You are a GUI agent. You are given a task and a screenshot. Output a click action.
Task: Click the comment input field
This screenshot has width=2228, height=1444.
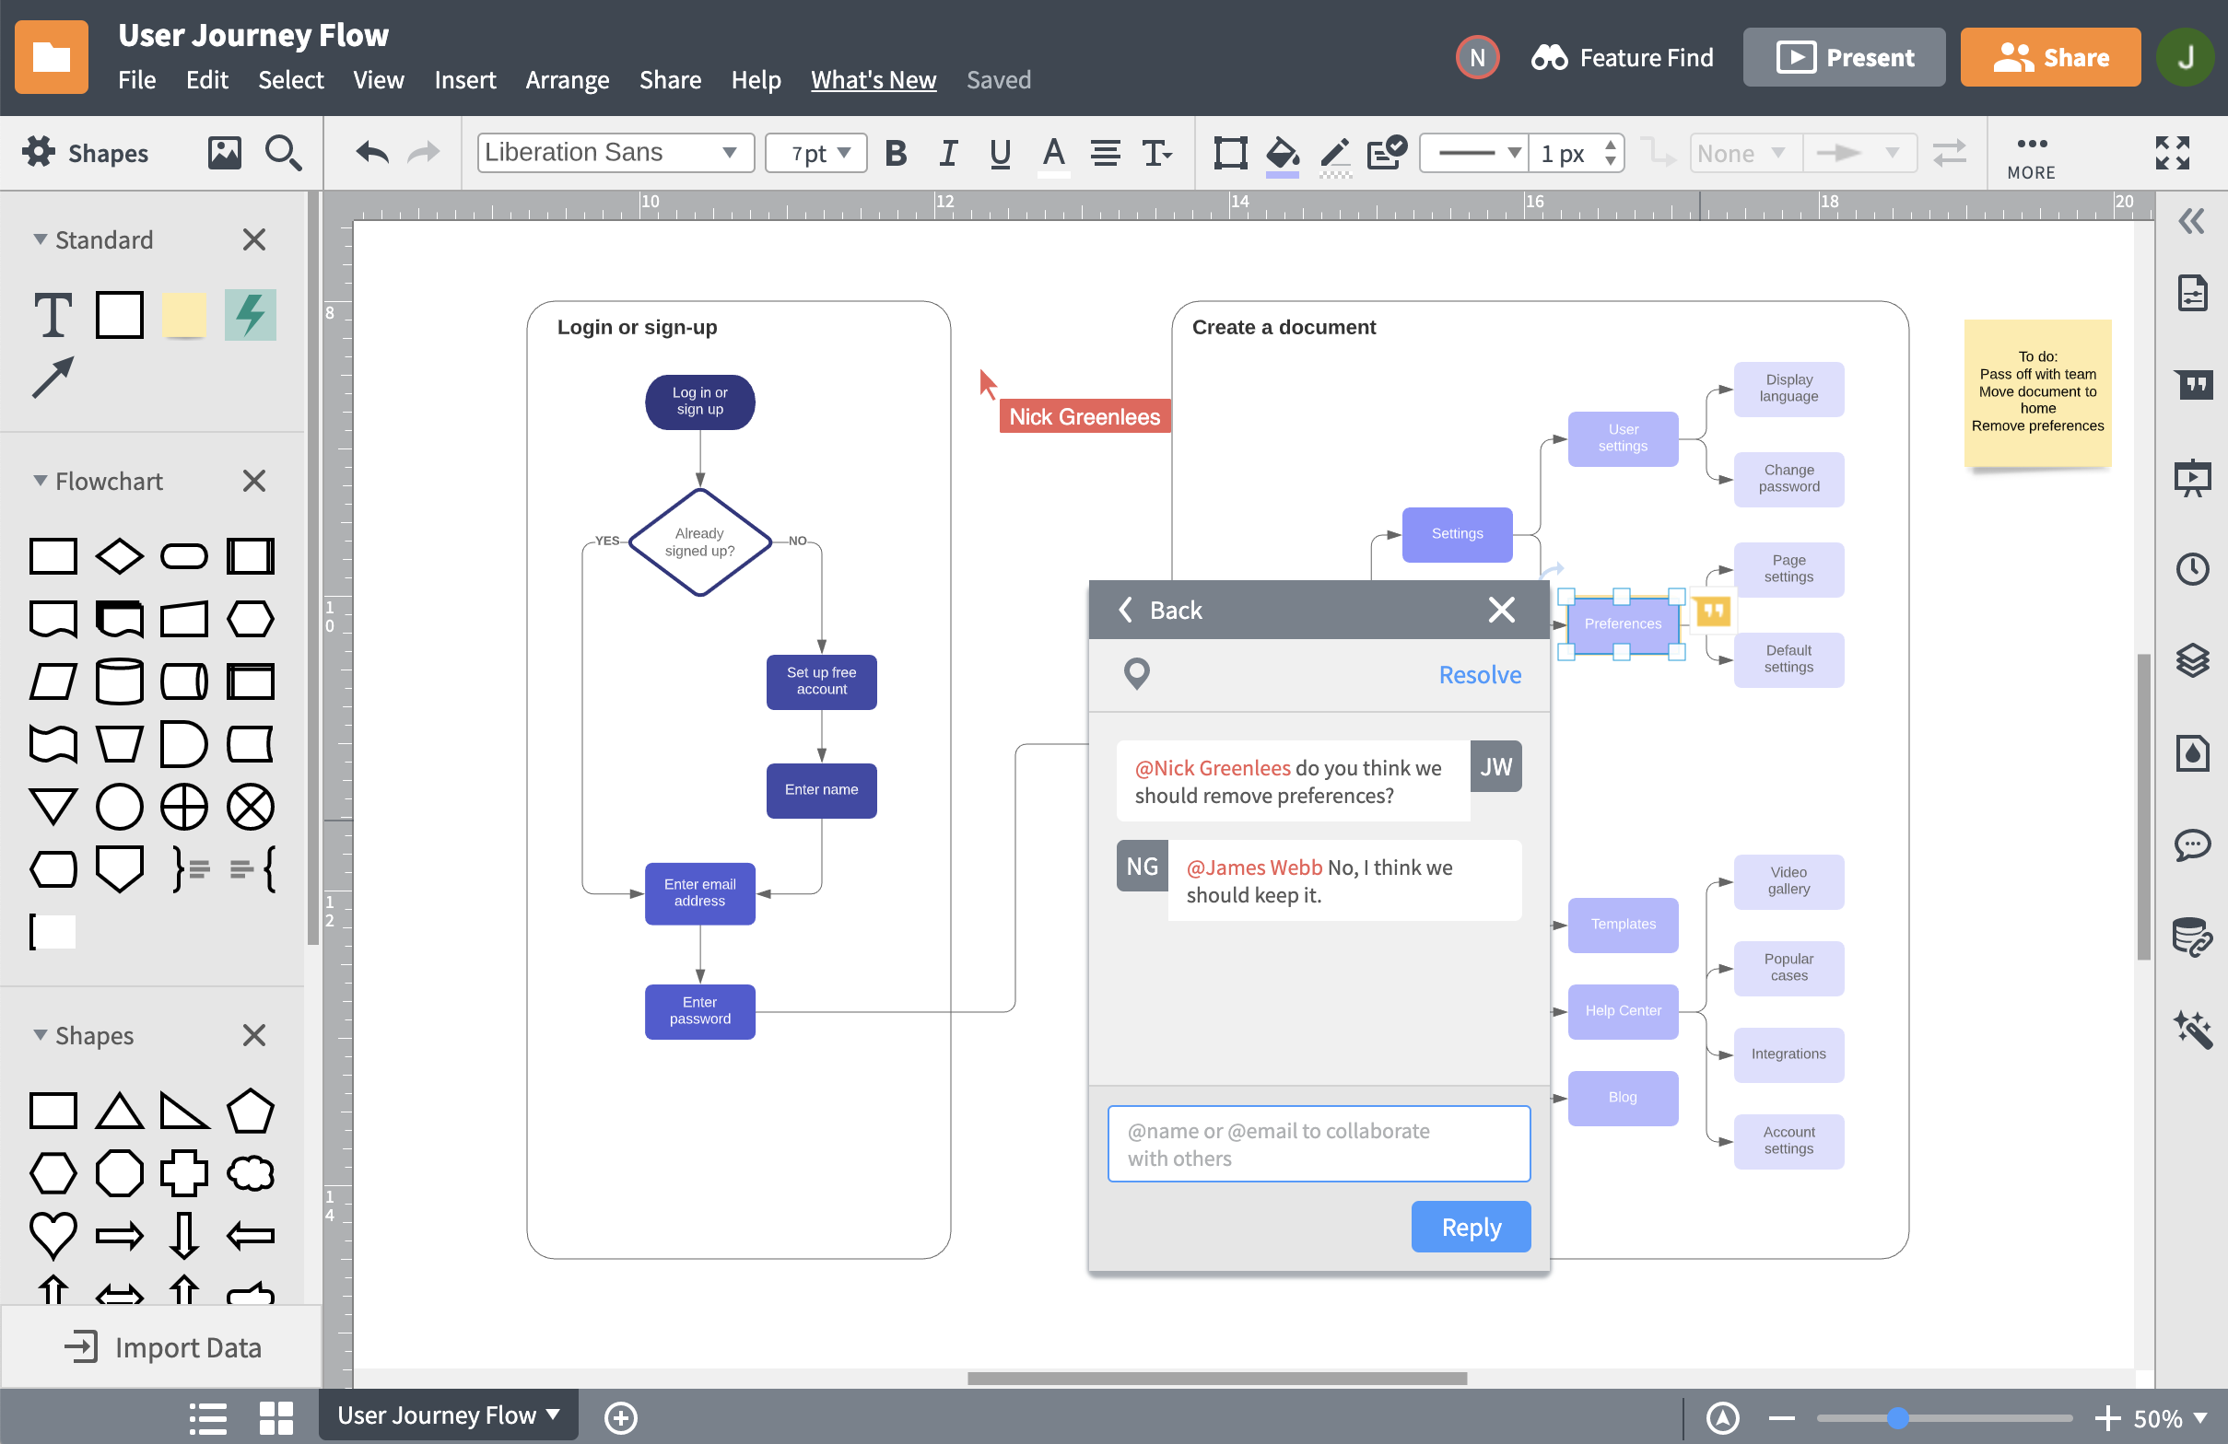coord(1319,1146)
